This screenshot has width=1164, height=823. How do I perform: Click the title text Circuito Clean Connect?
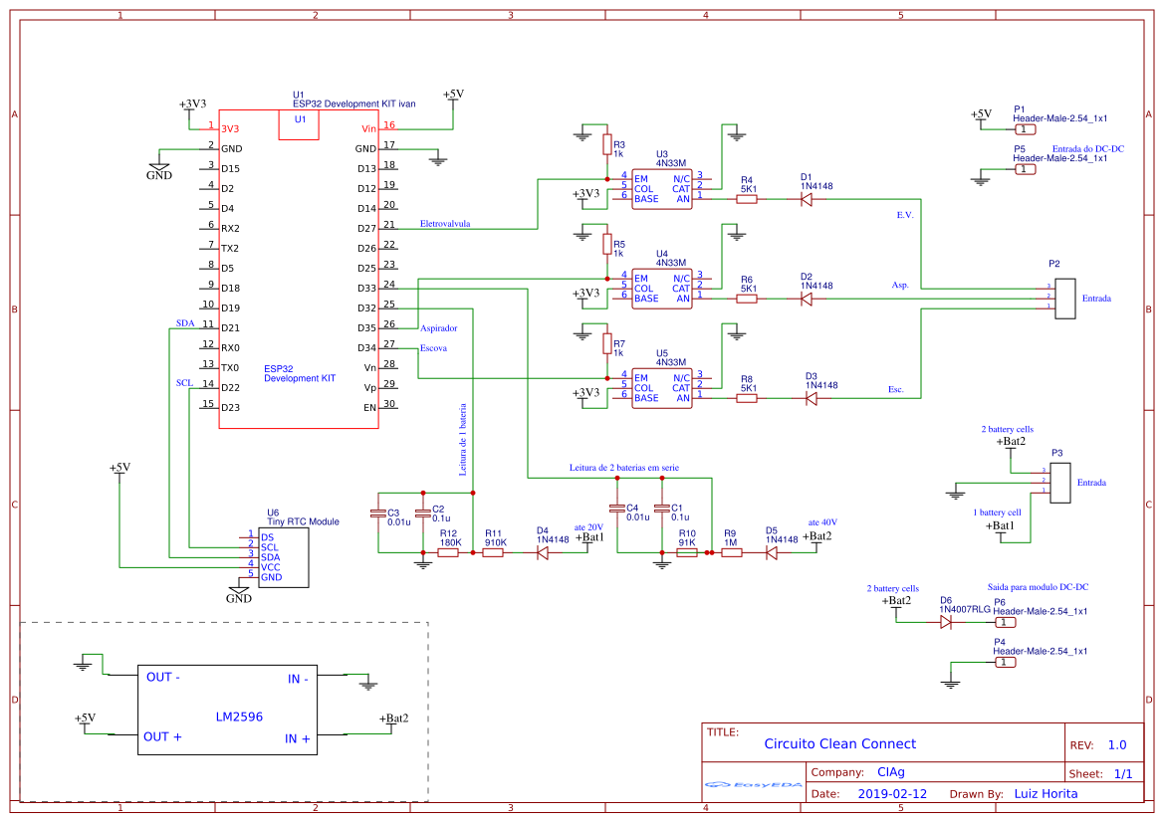[839, 743]
